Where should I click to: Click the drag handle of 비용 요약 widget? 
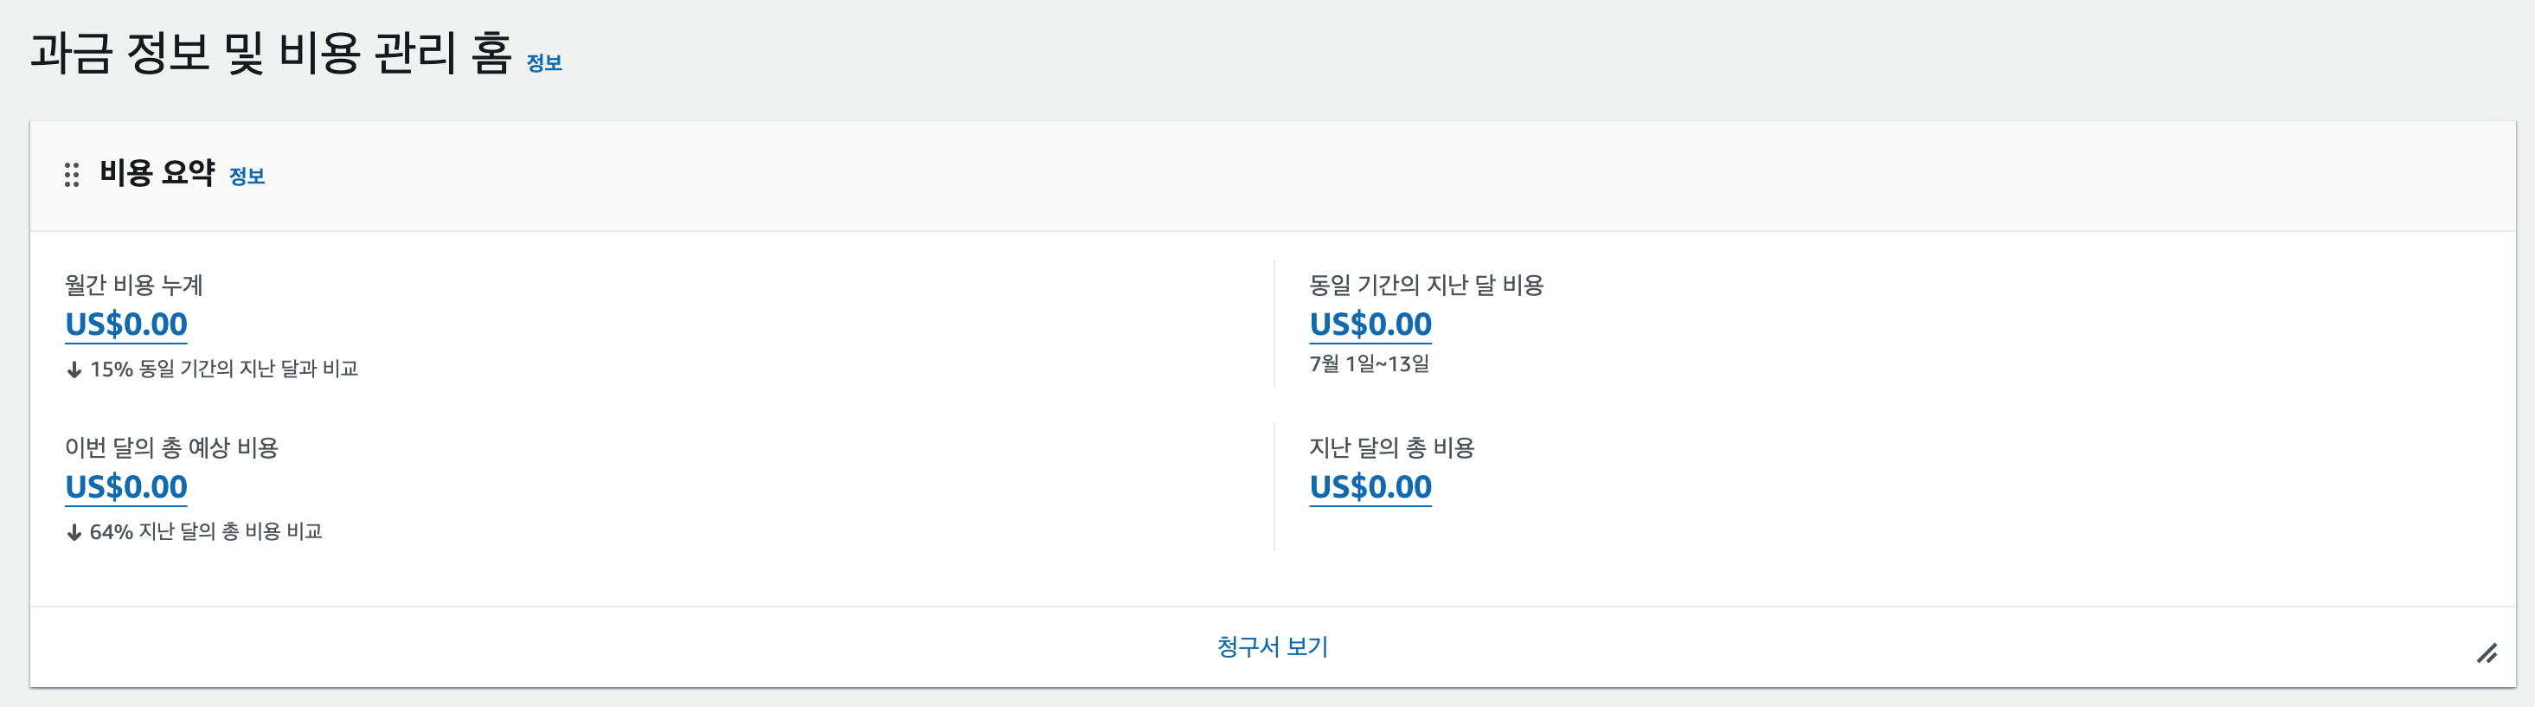(71, 176)
